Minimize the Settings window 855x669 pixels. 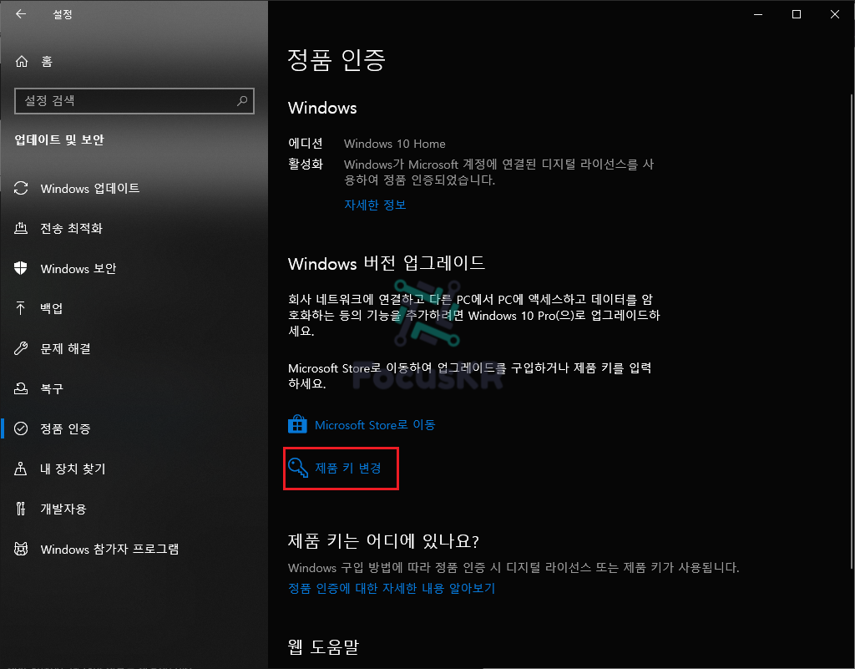758,15
